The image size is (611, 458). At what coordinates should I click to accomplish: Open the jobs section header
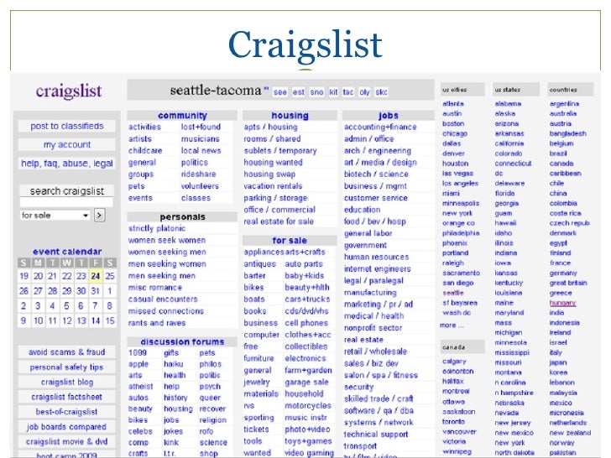pyautogui.click(x=389, y=116)
